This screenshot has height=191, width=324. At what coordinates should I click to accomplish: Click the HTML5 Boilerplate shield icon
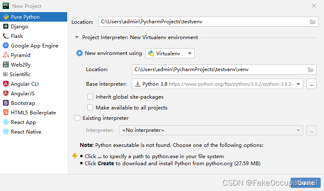click(x=6, y=112)
